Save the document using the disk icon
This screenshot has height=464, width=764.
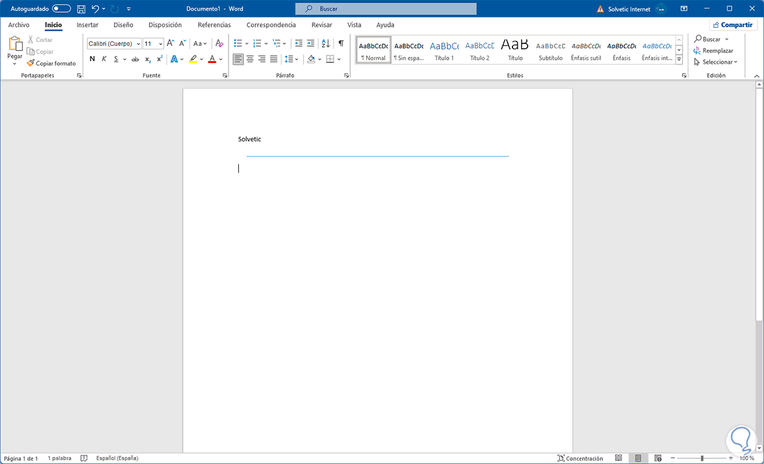tap(81, 9)
